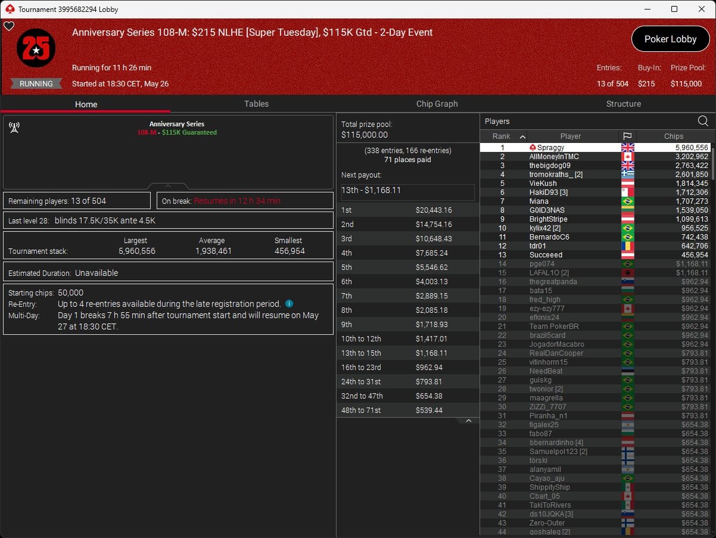
Task: Click the 10th to 12th payout row
Action: (x=408, y=338)
